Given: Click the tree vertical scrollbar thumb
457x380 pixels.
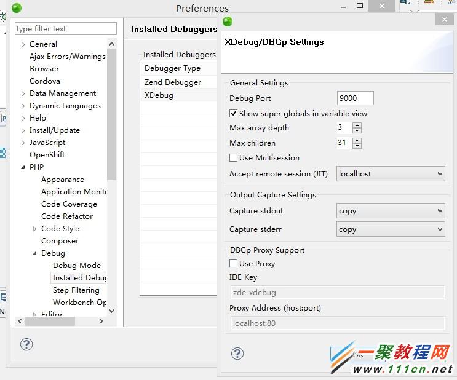Looking at the screenshot, I should click(111, 114).
